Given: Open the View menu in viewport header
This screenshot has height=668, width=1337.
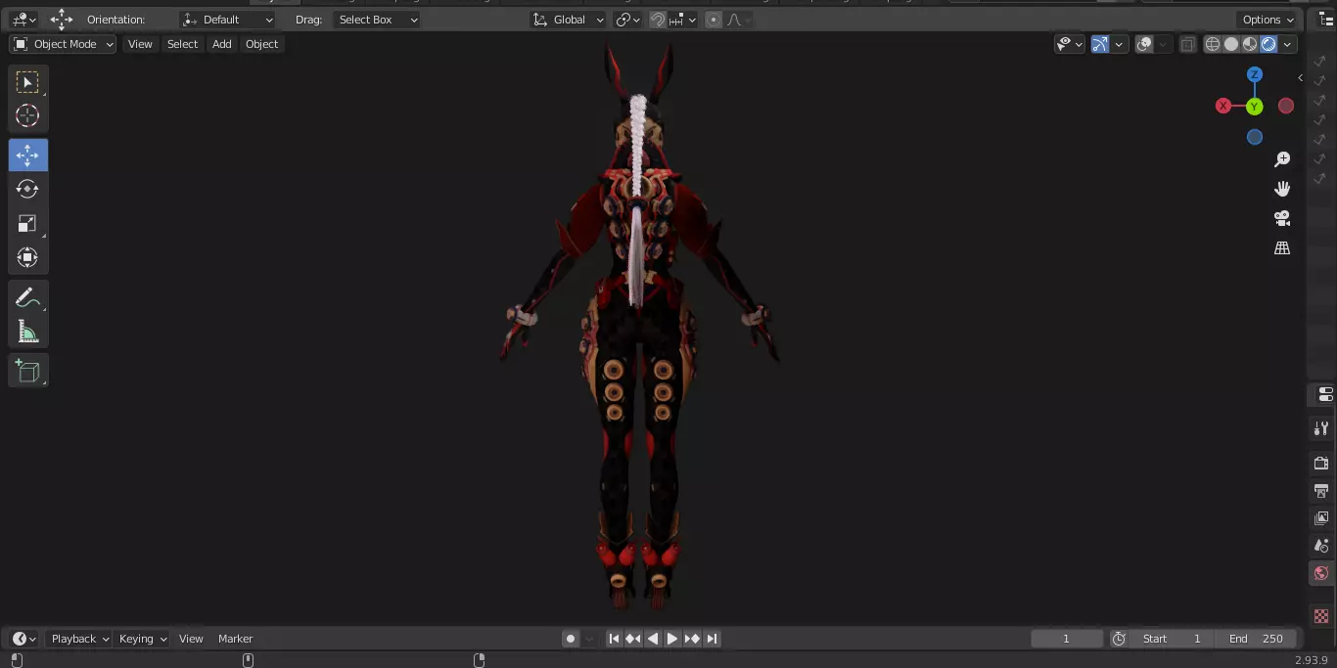Looking at the screenshot, I should point(140,44).
